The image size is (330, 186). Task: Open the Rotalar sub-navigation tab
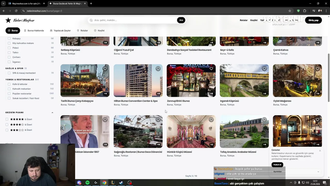click(82, 30)
